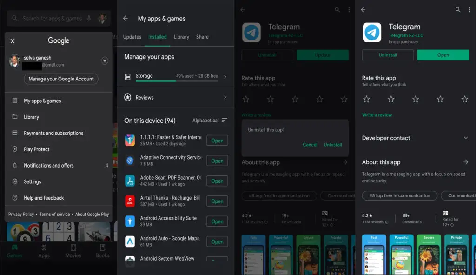The image size is (476, 275).
Task: Click the Help question mark icon
Action: [14, 197]
